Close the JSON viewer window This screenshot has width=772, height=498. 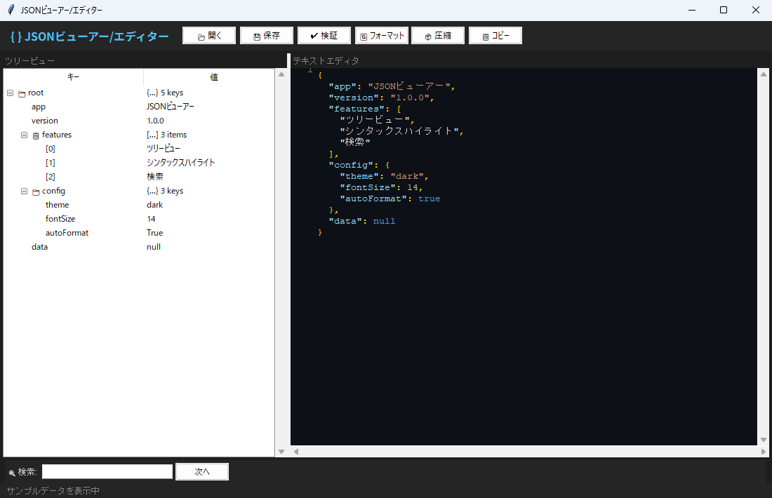click(x=756, y=10)
